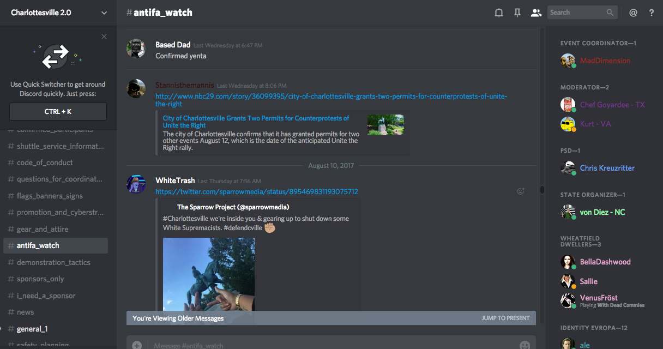
Task: Expand the Charlottesville 2.0 server dropdown
Action: point(104,13)
